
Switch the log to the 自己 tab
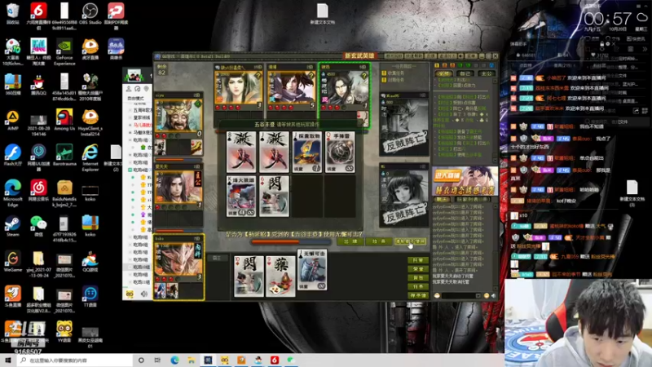click(465, 73)
